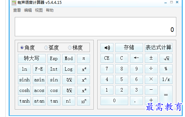The width and height of the screenshot is (185, 117).
Task: Click the atan button
Action: pyautogui.click(x=39, y=101)
